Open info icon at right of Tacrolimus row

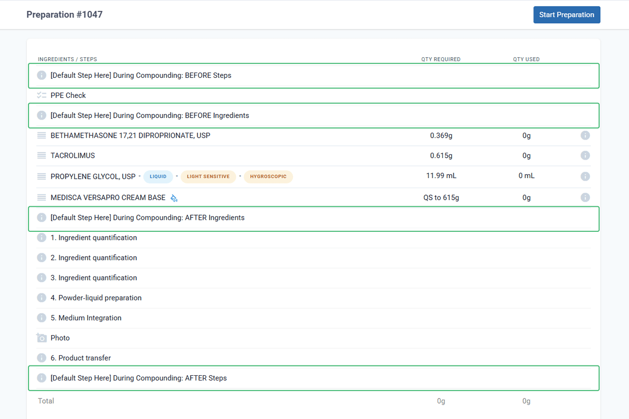coord(585,155)
